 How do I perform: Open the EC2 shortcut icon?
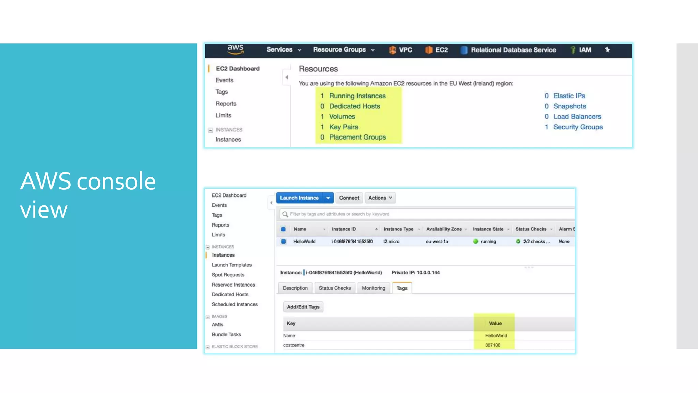[x=428, y=50]
